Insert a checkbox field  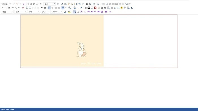[107, 4]
